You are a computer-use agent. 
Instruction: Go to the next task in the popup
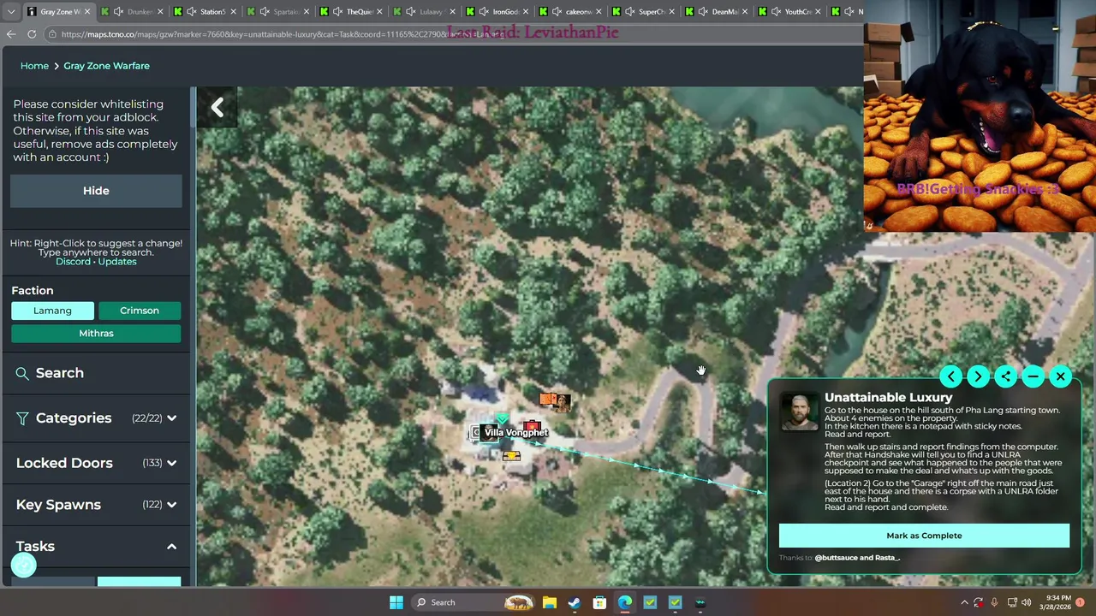point(978,376)
